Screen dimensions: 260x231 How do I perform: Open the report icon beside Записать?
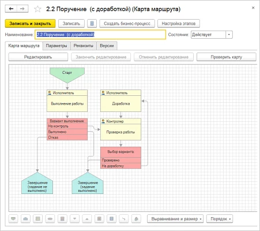pos(92,24)
